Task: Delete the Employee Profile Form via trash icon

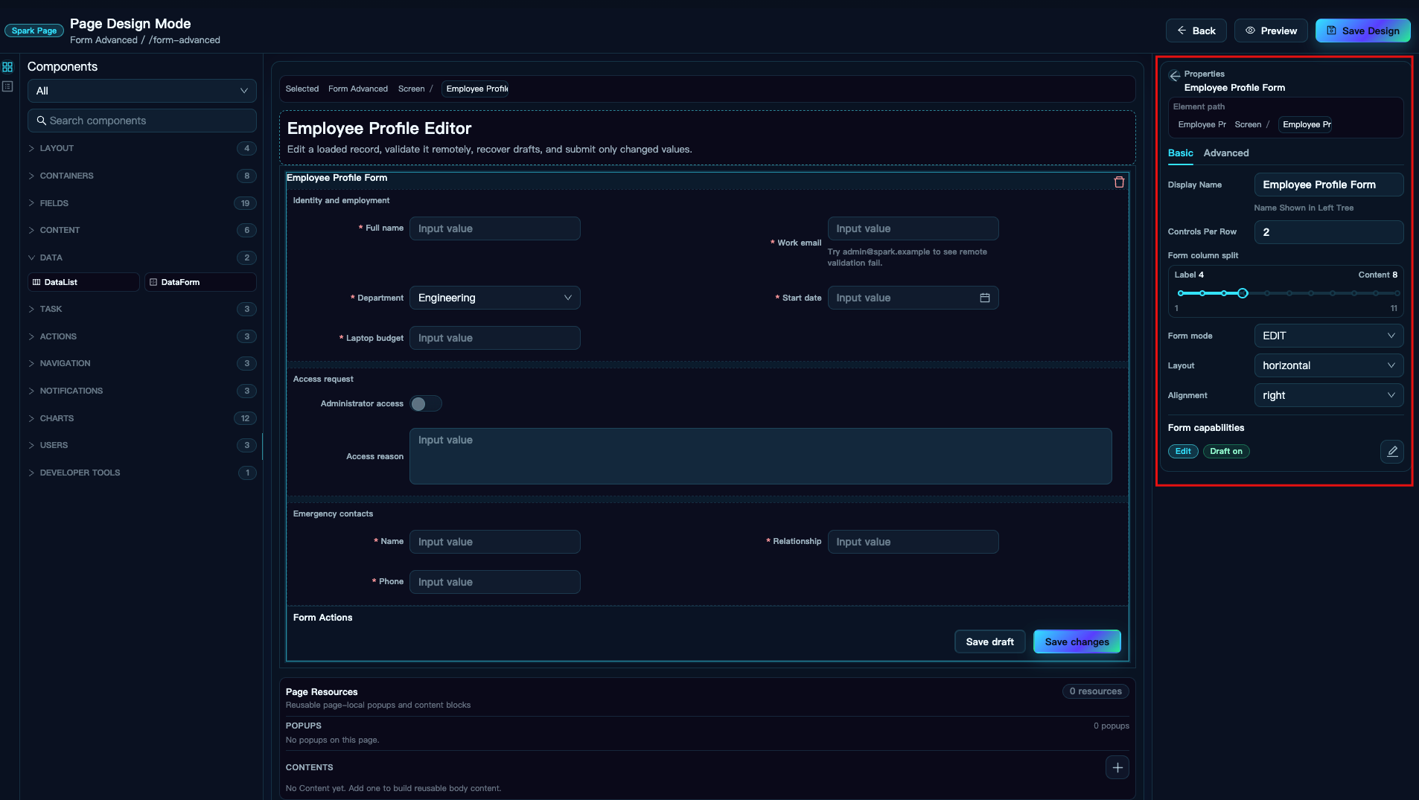Action: click(x=1119, y=182)
